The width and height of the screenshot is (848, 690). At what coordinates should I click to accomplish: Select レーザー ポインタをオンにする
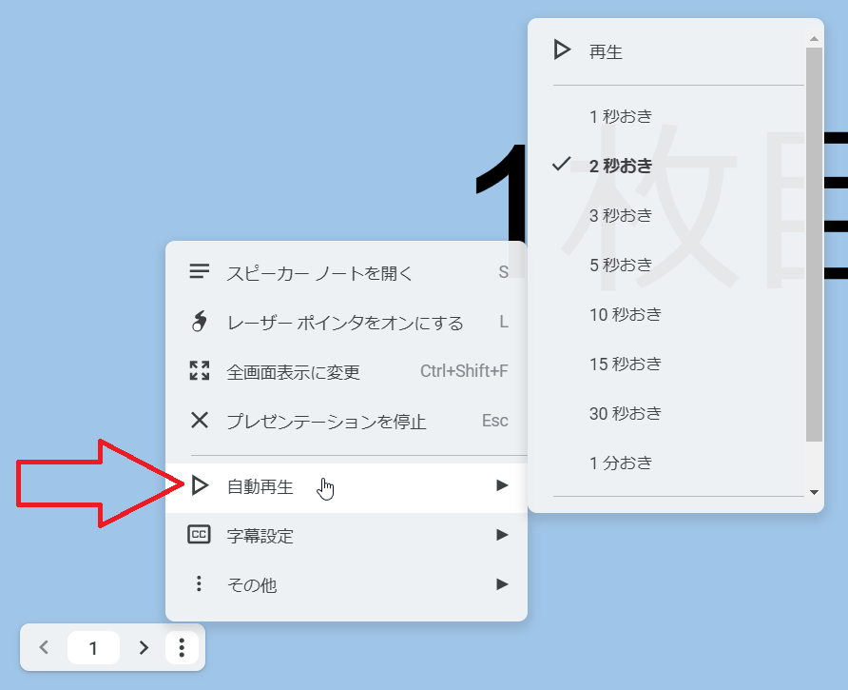point(346,323)
